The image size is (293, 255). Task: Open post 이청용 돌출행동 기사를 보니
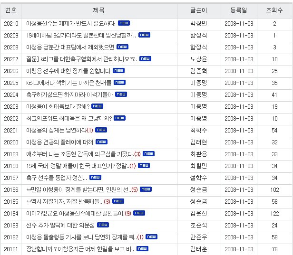[x=81, y=237]
